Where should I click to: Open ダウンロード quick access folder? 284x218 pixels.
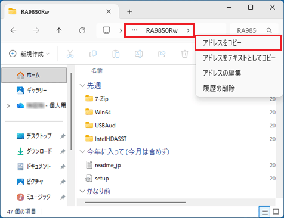[34, 151]
